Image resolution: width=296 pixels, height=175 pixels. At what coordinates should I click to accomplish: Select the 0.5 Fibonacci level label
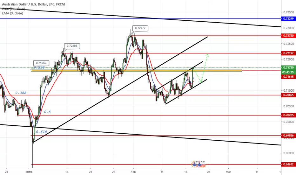pos(47,112)
